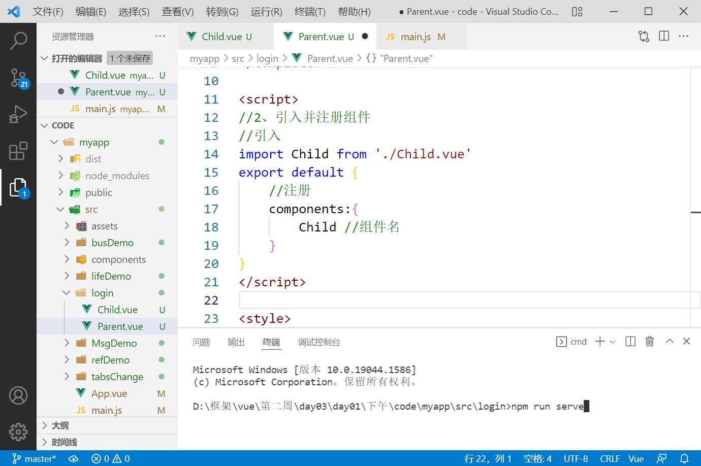Expand the Timeline (时间线) section
This screenshot has width=701, height=466.
(x=45, y=442)
